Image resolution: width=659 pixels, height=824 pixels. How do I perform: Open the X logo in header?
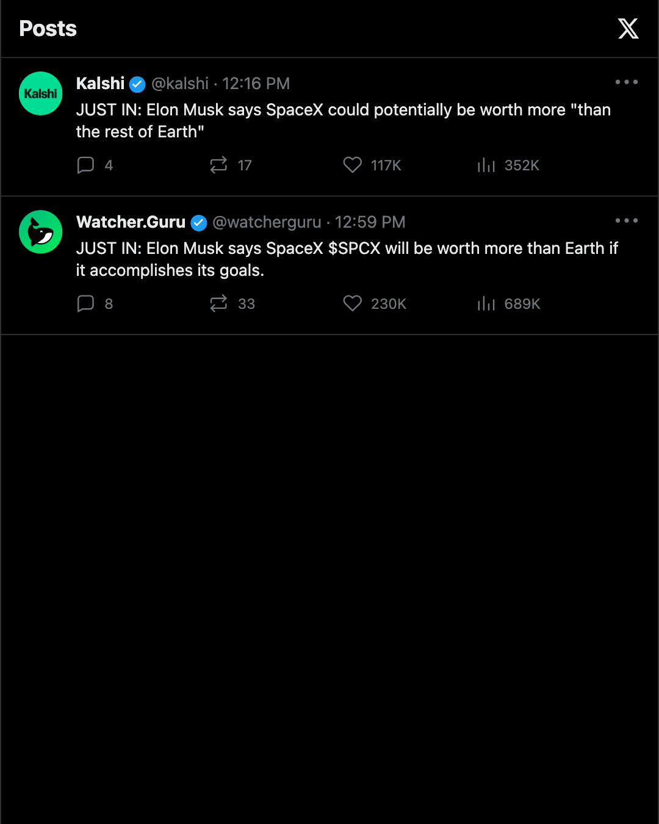pyautogui.click(x=628, y=29)
